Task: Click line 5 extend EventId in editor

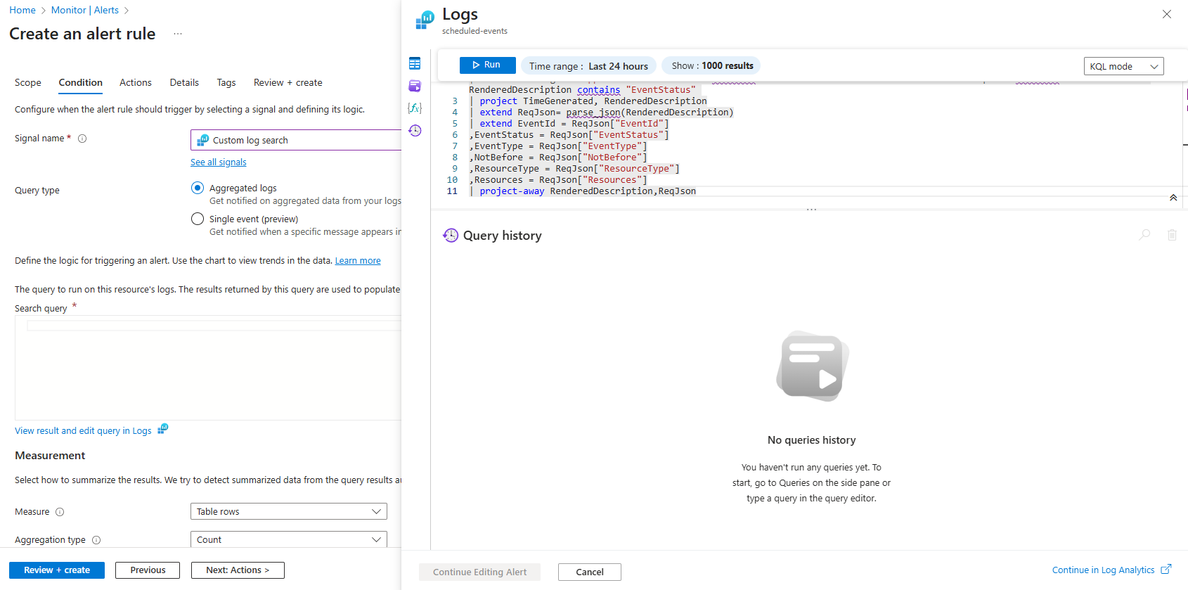Action: pyautogui.click(x=569, y=124)
